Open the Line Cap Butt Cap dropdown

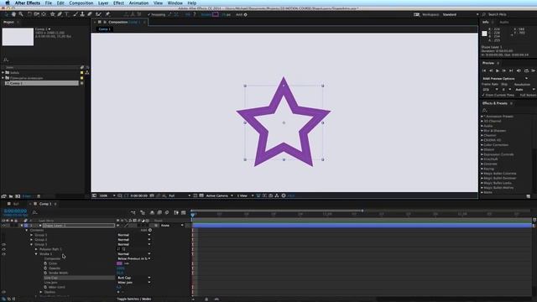[x=134, y=278]
